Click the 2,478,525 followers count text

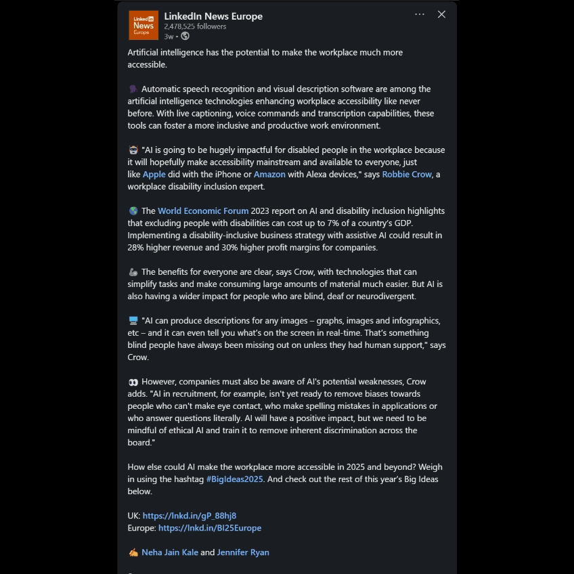pos(195,26)
